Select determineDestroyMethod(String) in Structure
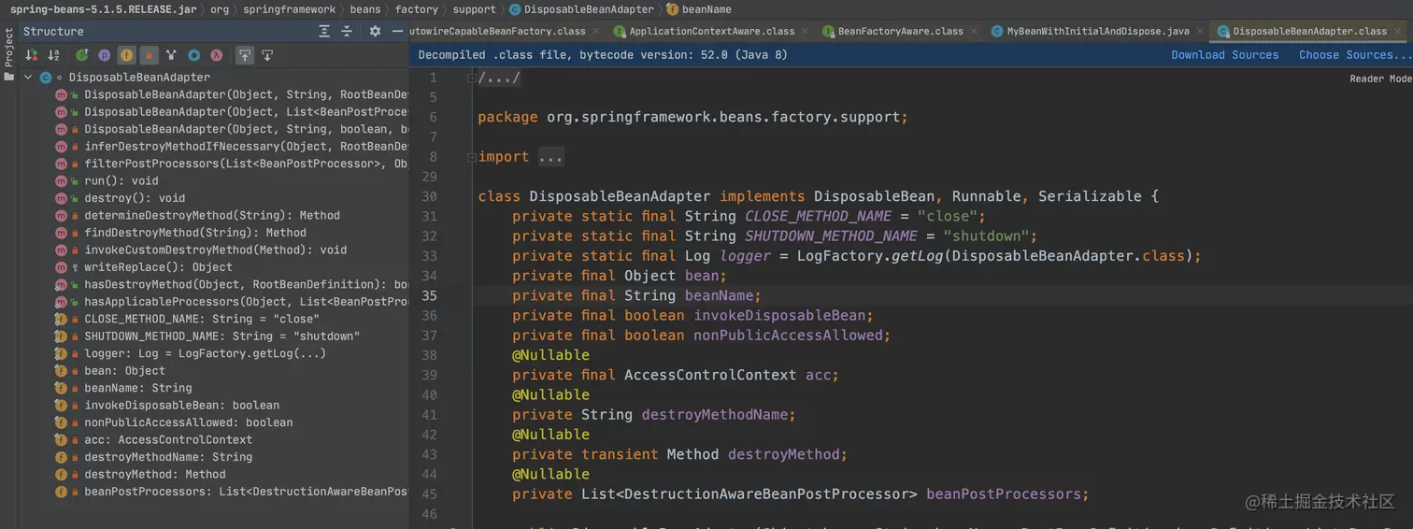Image resolution: width=1413 pixels, height=529 pixels. click(212, 215)
